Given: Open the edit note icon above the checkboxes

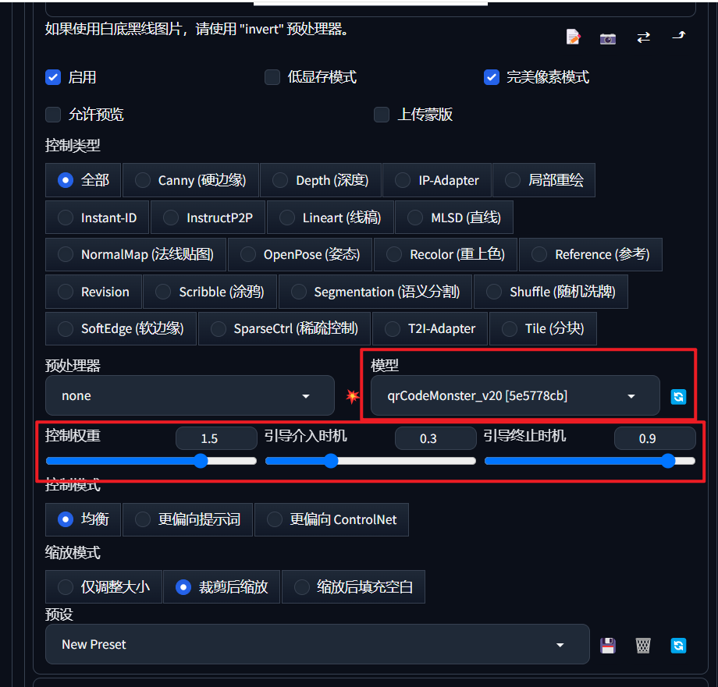Looking at the screenshot, I should click(x=574, y=36).
